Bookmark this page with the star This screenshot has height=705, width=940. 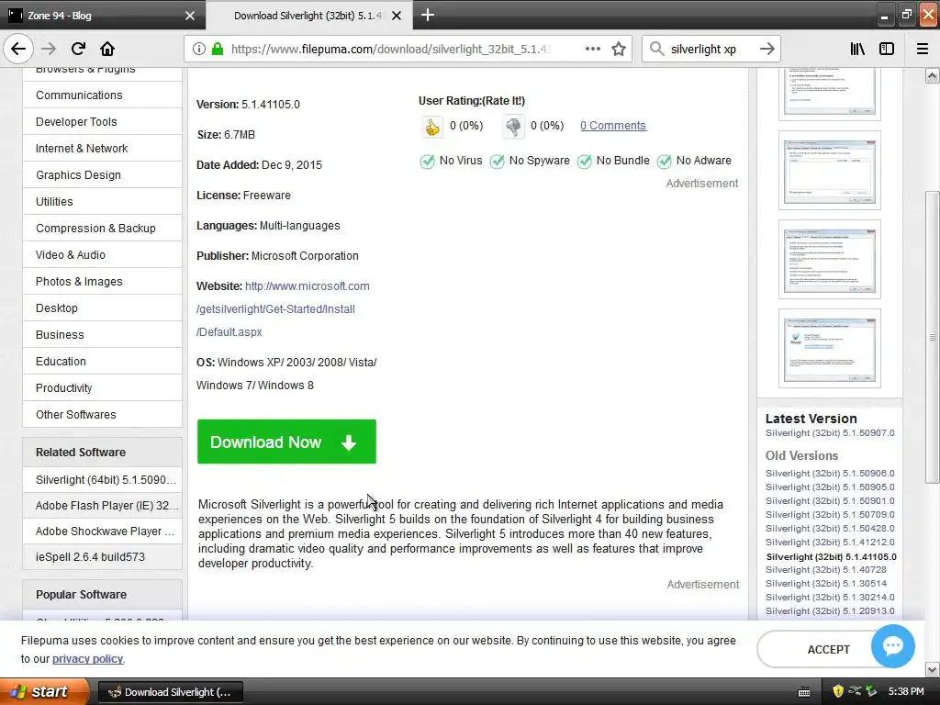point(619,49)
